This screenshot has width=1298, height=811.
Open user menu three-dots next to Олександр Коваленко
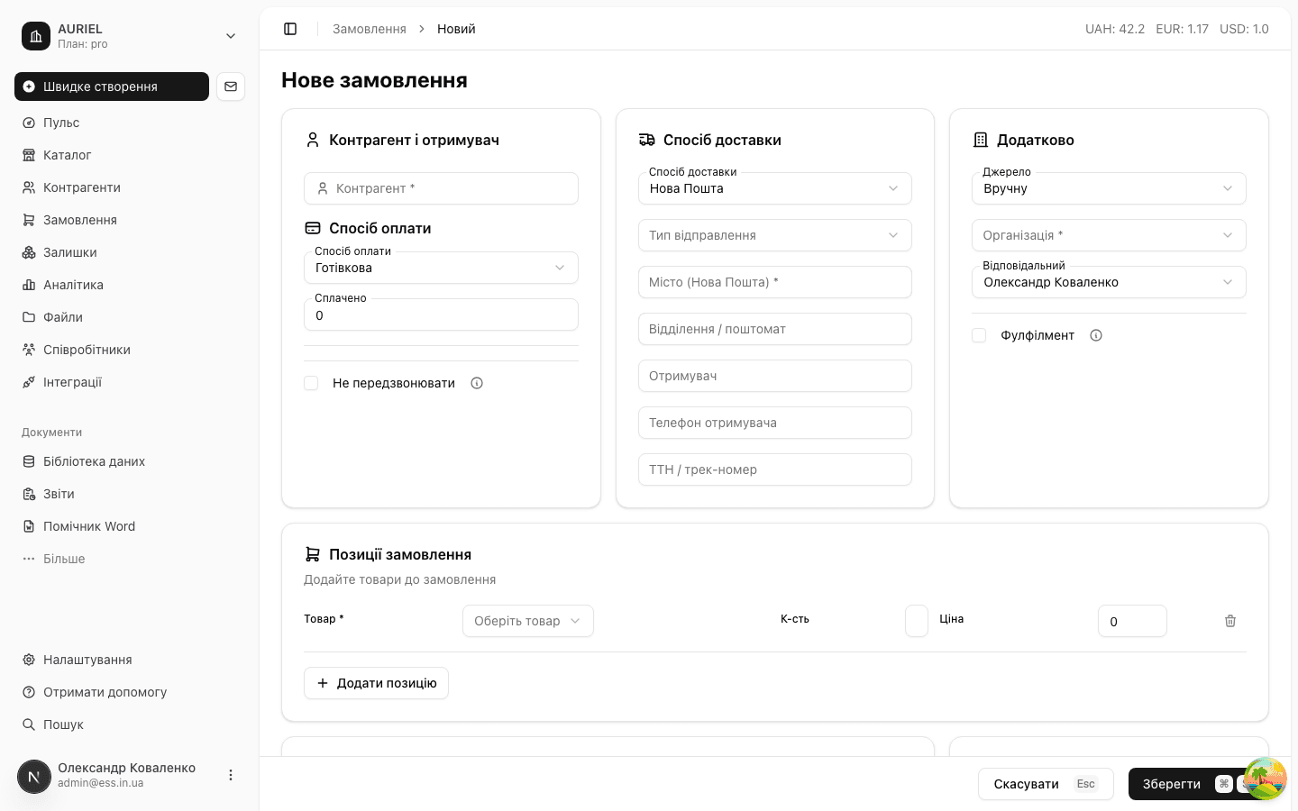(x=231, y=775)
